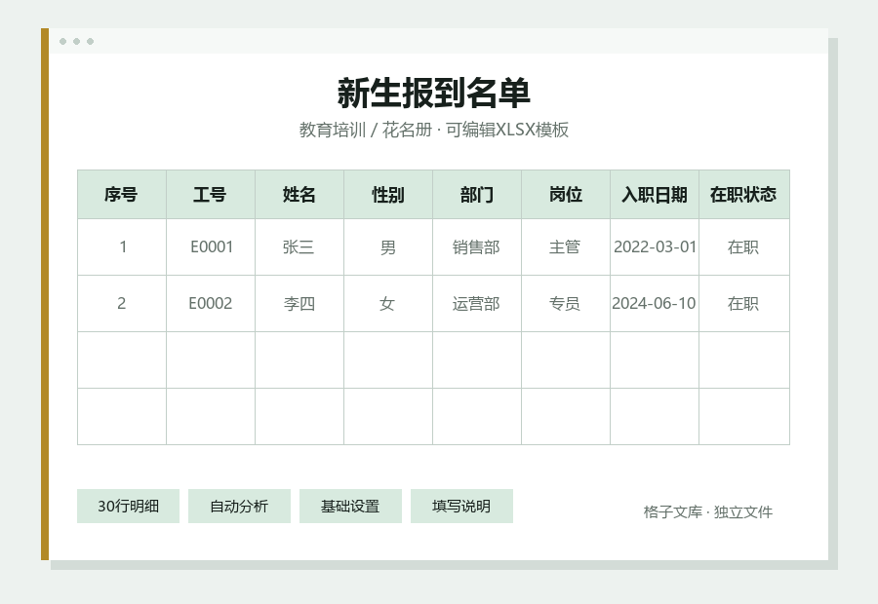Click the date cell 2022-03-01

coord(655,247)
